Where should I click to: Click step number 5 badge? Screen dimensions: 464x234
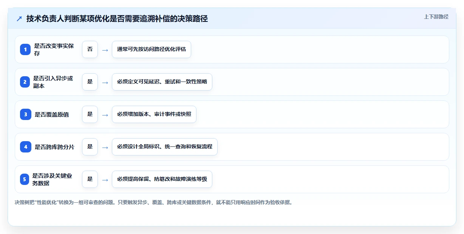tap(25, 179)
